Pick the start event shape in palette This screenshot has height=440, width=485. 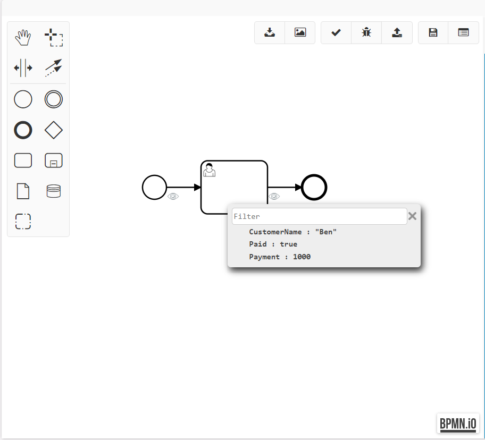[23, 99]
